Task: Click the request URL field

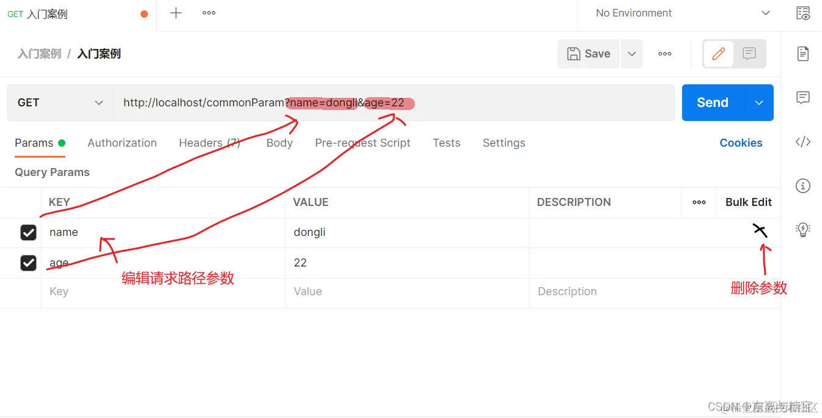Action: point(394,103)
